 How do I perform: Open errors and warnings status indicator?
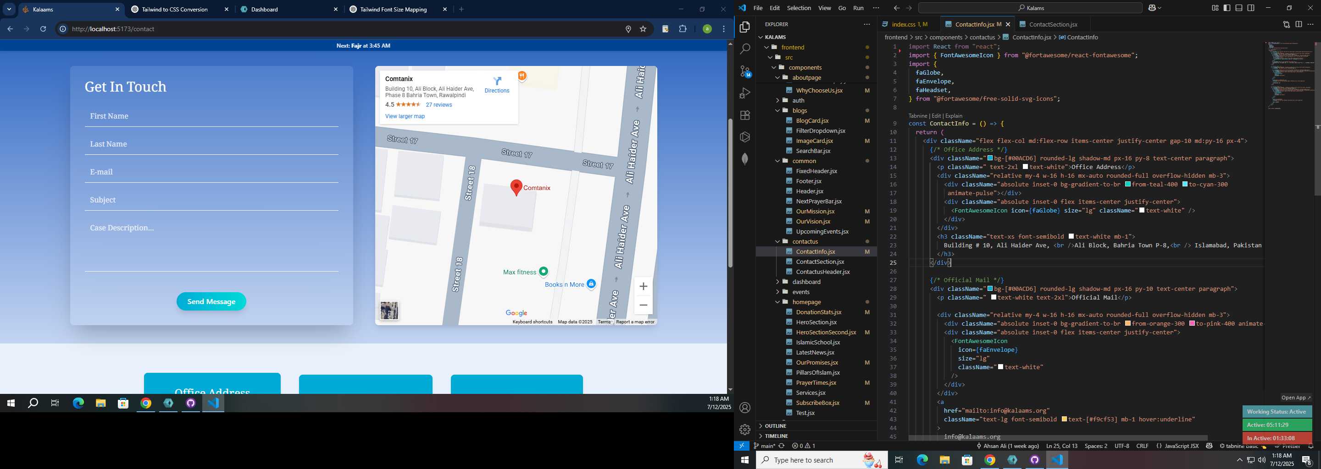click(804, 446)
